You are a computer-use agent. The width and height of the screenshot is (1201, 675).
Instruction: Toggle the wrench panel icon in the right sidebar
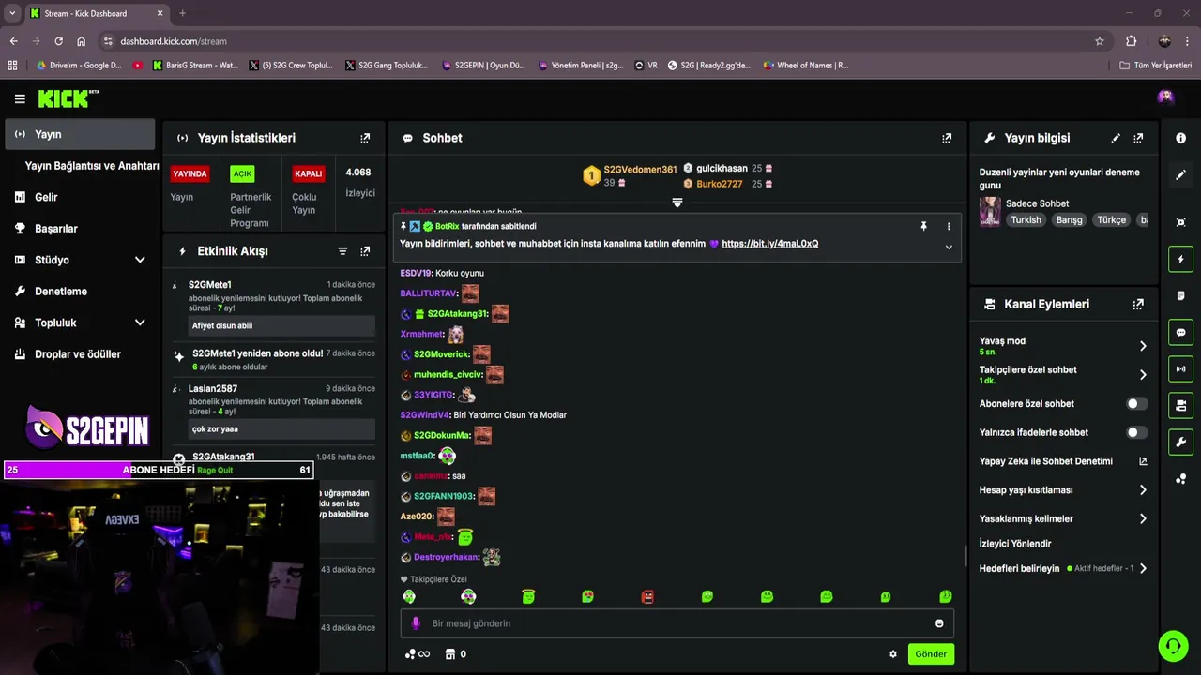[1180, 442]
